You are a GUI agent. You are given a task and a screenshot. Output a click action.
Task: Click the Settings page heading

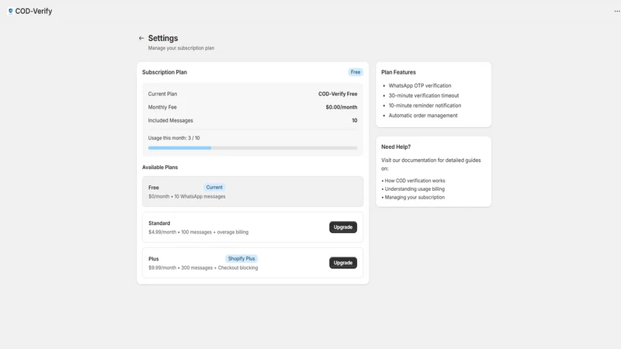[163, 38]
